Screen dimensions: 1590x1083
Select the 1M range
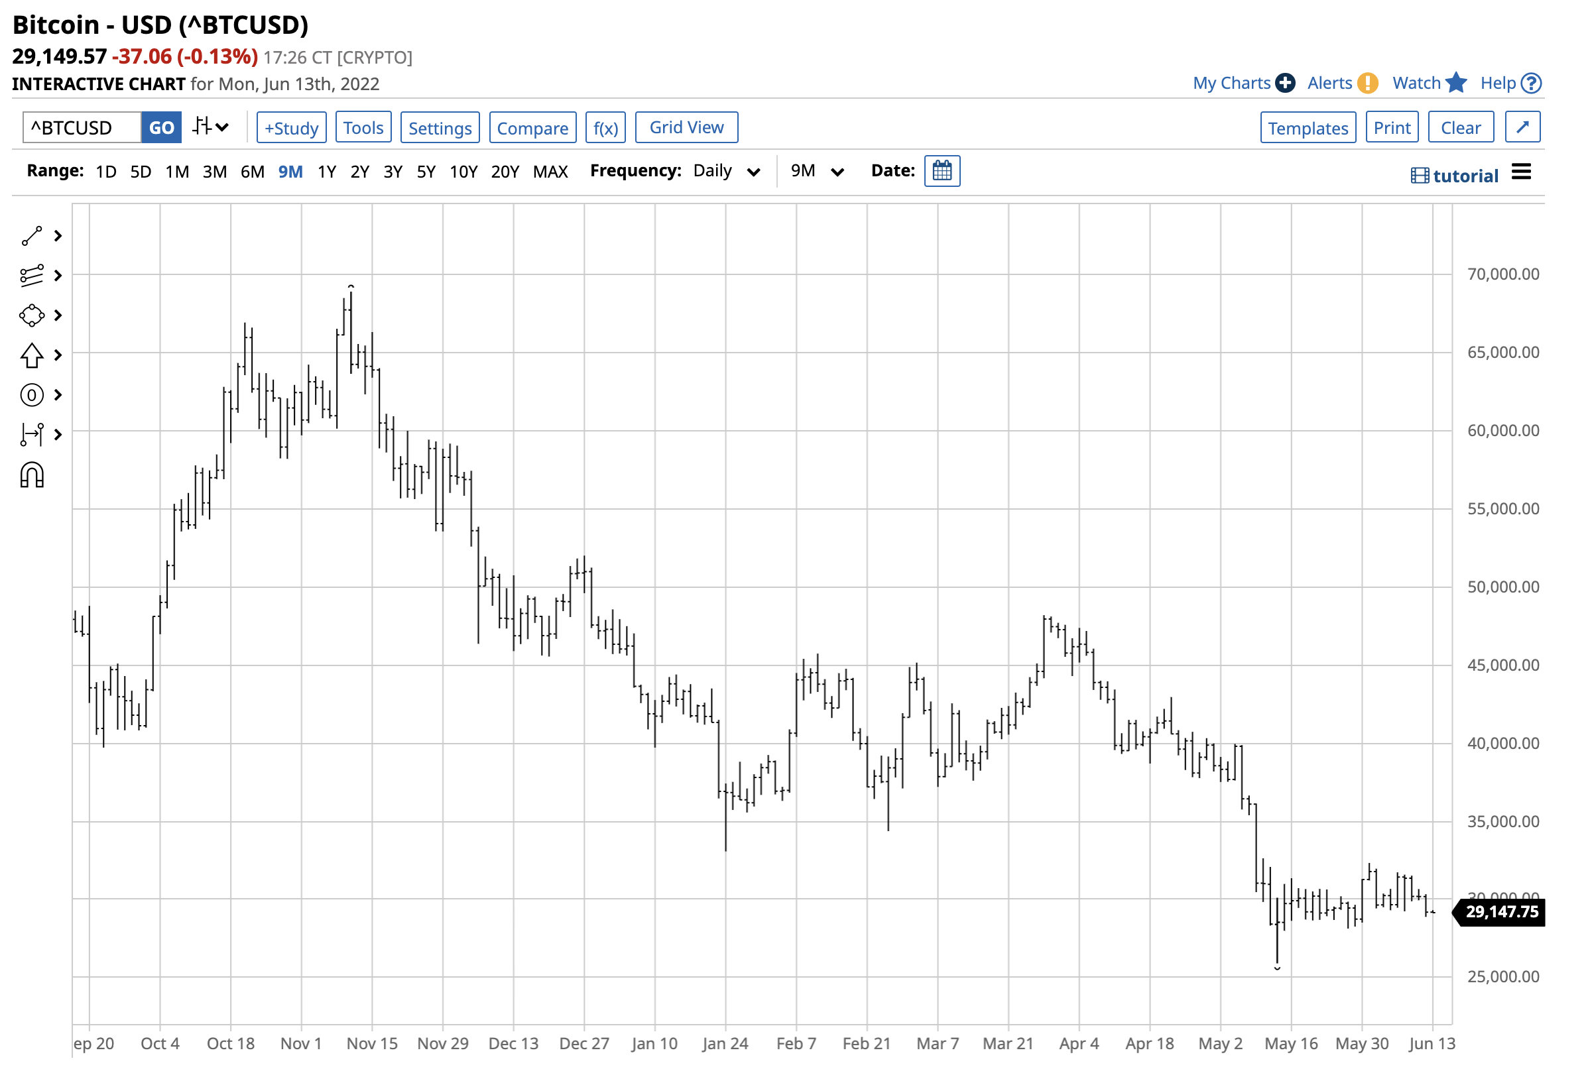177,172
